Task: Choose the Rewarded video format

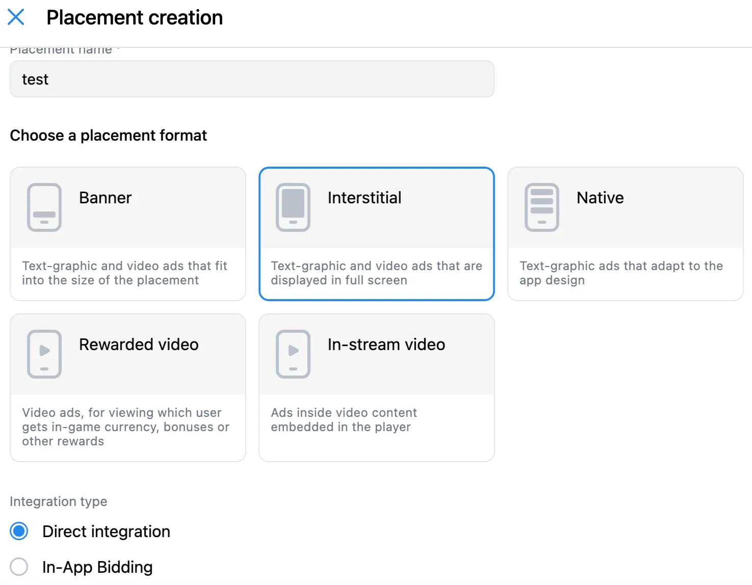Action: click(x=127, y=387)
